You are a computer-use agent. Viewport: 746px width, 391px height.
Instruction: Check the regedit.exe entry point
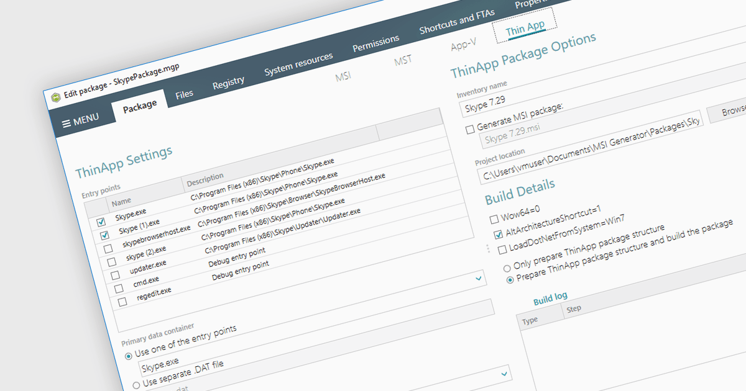point(122,302)
